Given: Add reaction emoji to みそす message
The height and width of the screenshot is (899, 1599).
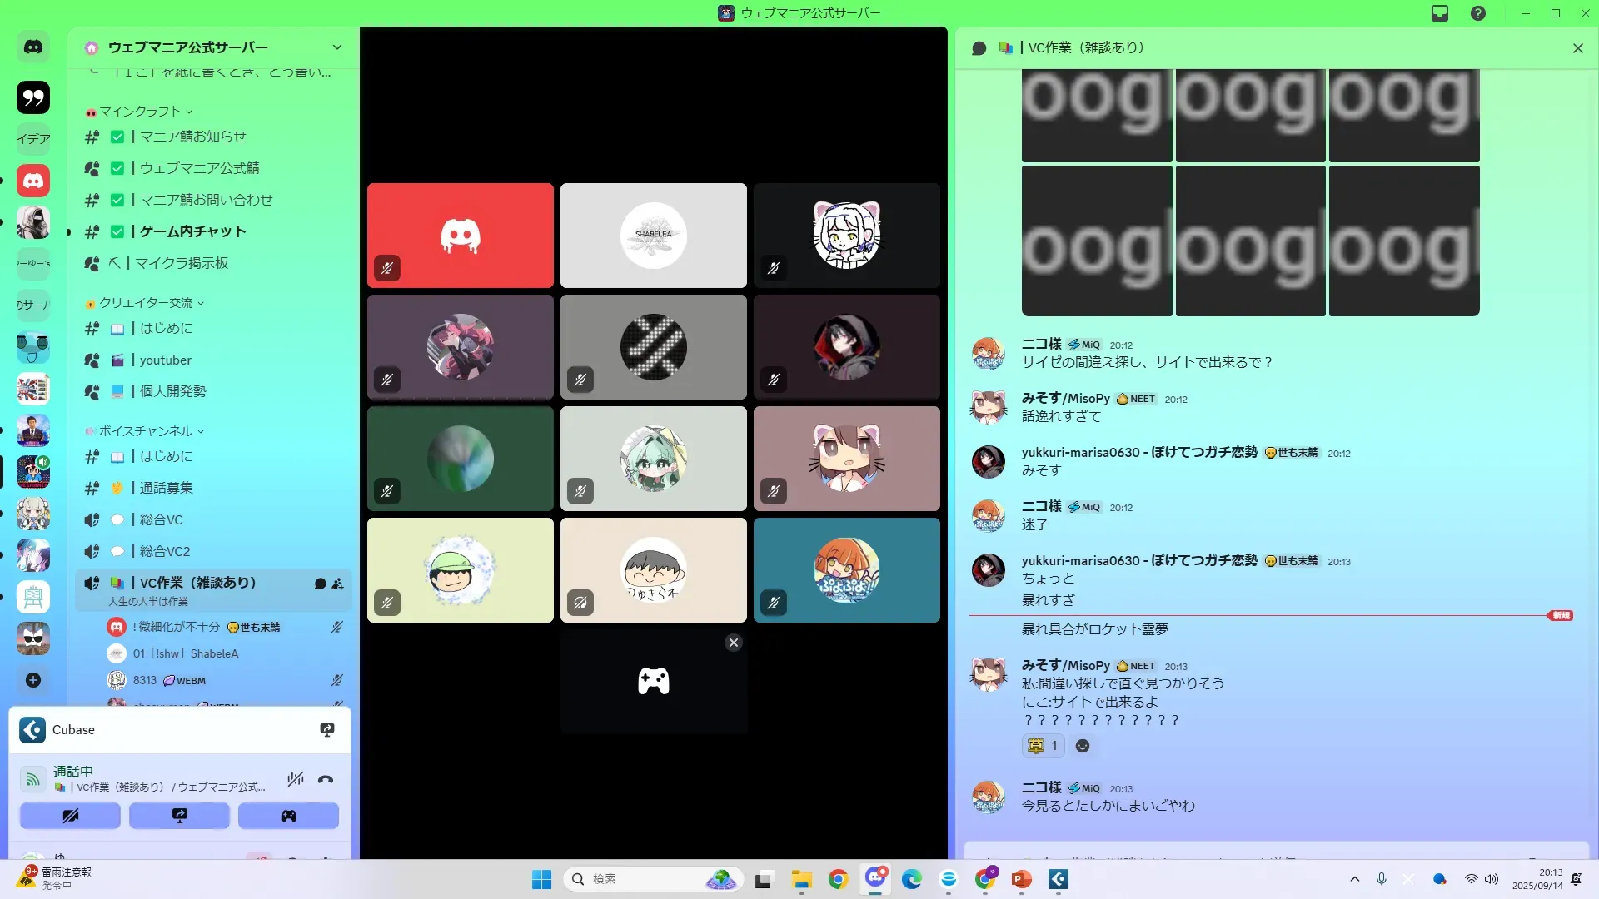Looking at the screenshot, I should pyautogui.click(x=1082, y=746).
